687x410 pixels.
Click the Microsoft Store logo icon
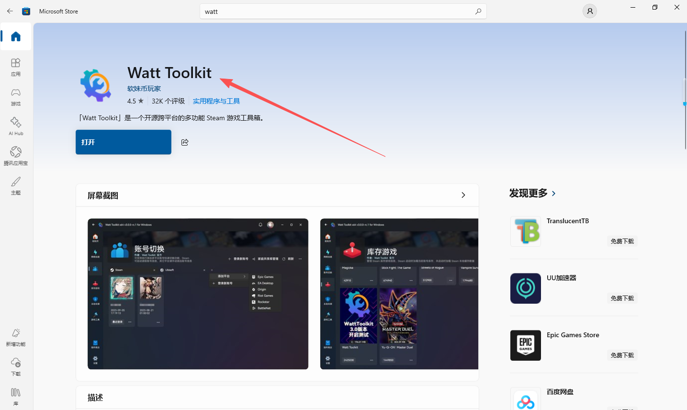click(x=26, y=11)
